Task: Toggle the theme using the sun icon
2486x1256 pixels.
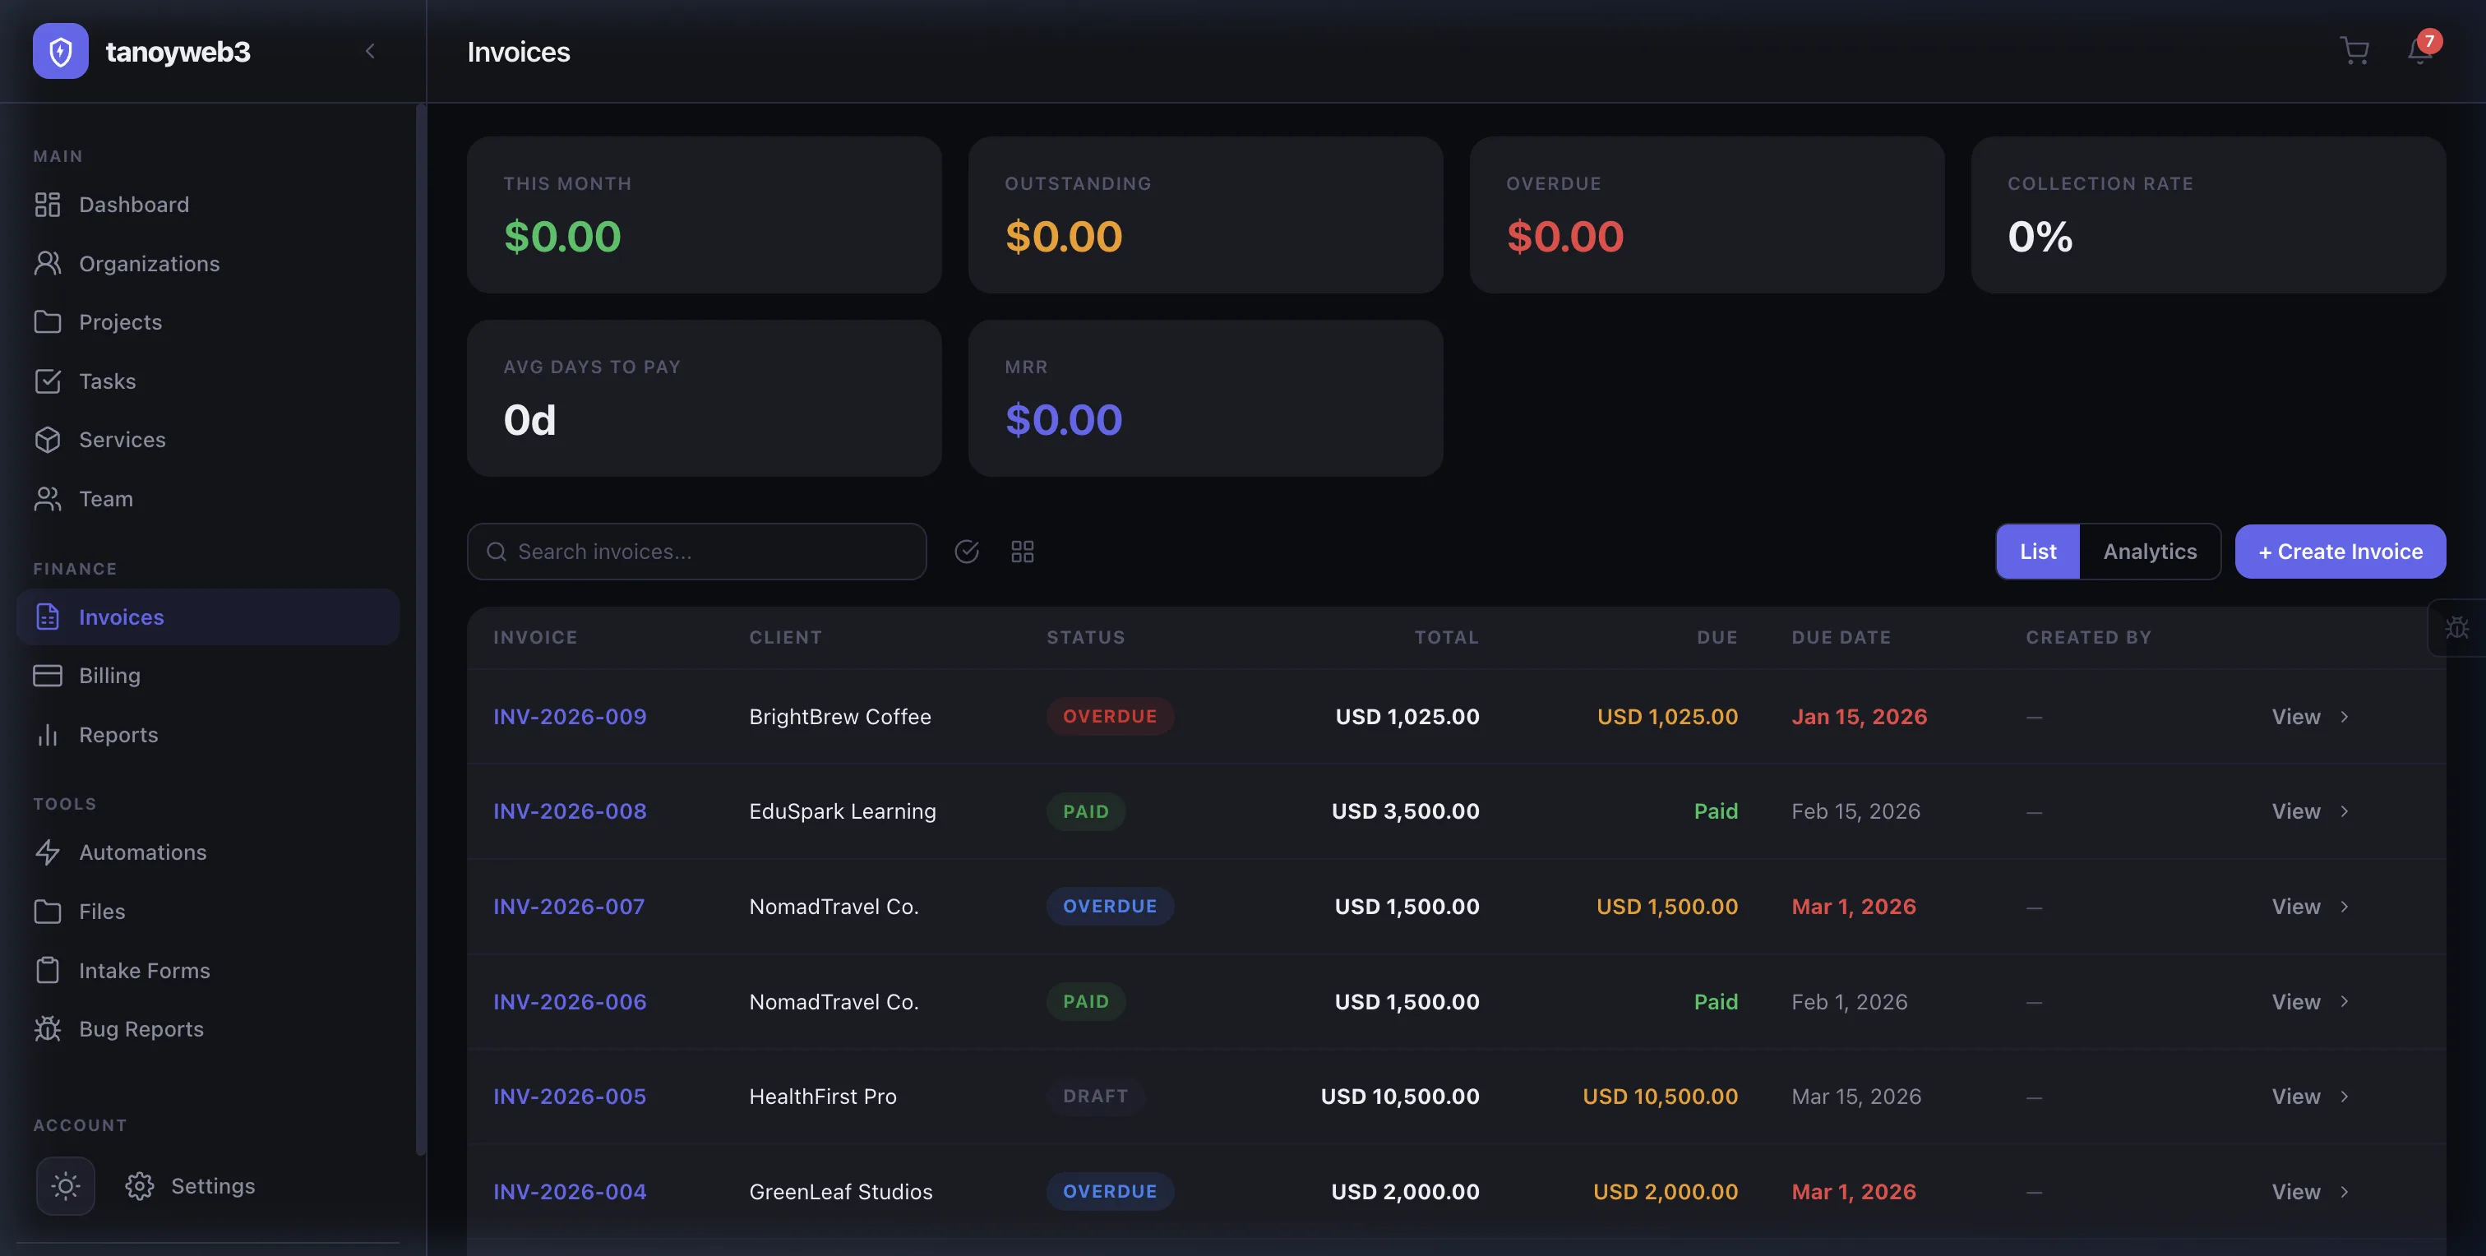Action: pyautogui.click(x=65, y=1185)
